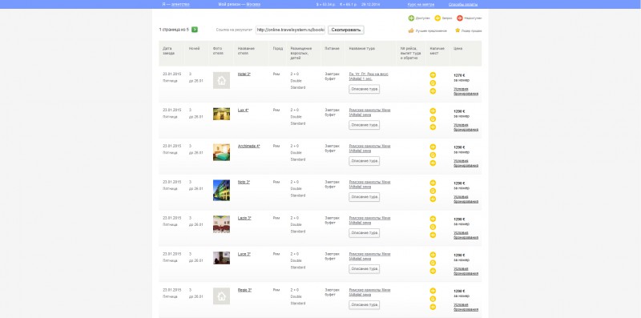Click Hotel 3* placeholder house photo
Screen dimensions: 641x318
pyautogui.click(x=221, y=80)
